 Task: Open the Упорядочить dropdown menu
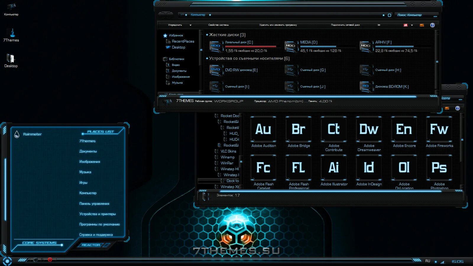[179, 25]
